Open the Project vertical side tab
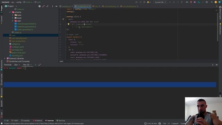The height and width of the screenshot is (125, 222). click(x=1, y=9)
